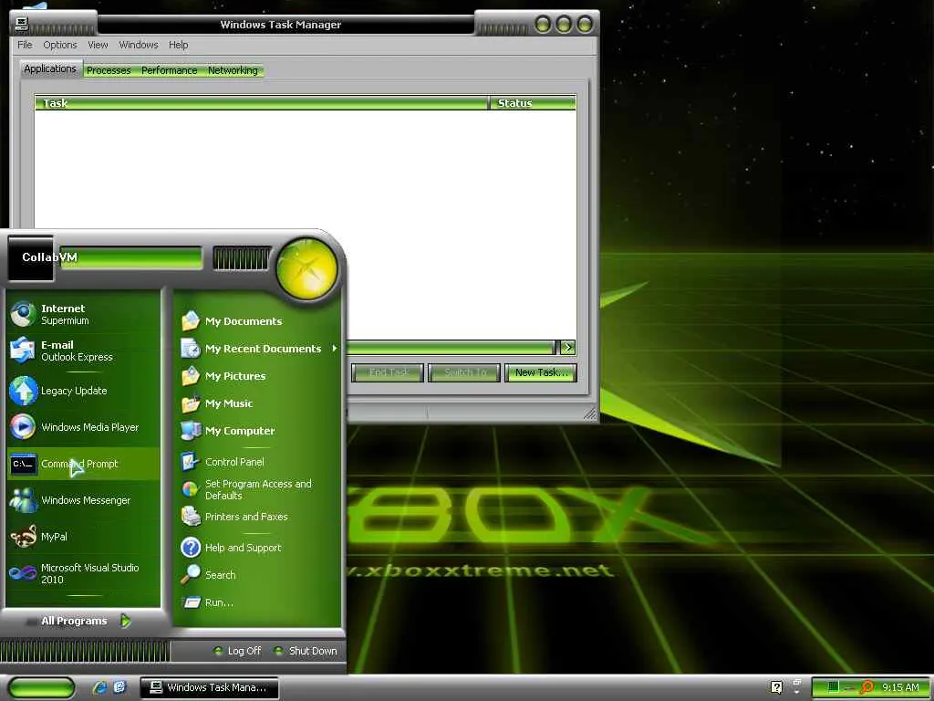Open My Music folder icon
This screenshot has width=934, height=701.
coord(191,403)
